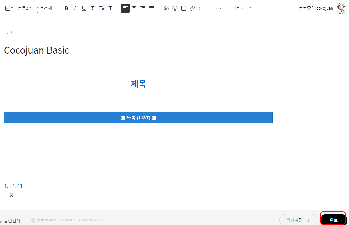Align text left
The width and height of the screenshot is (349, 225).
pyautogui.click(x=125, y=8)
